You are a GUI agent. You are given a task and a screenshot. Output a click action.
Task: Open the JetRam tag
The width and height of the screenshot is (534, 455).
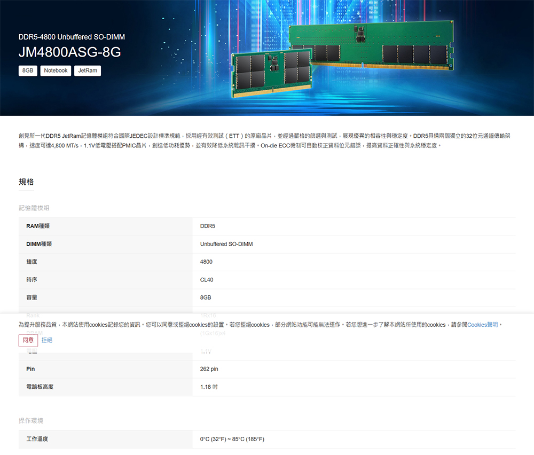coord(88,70)
